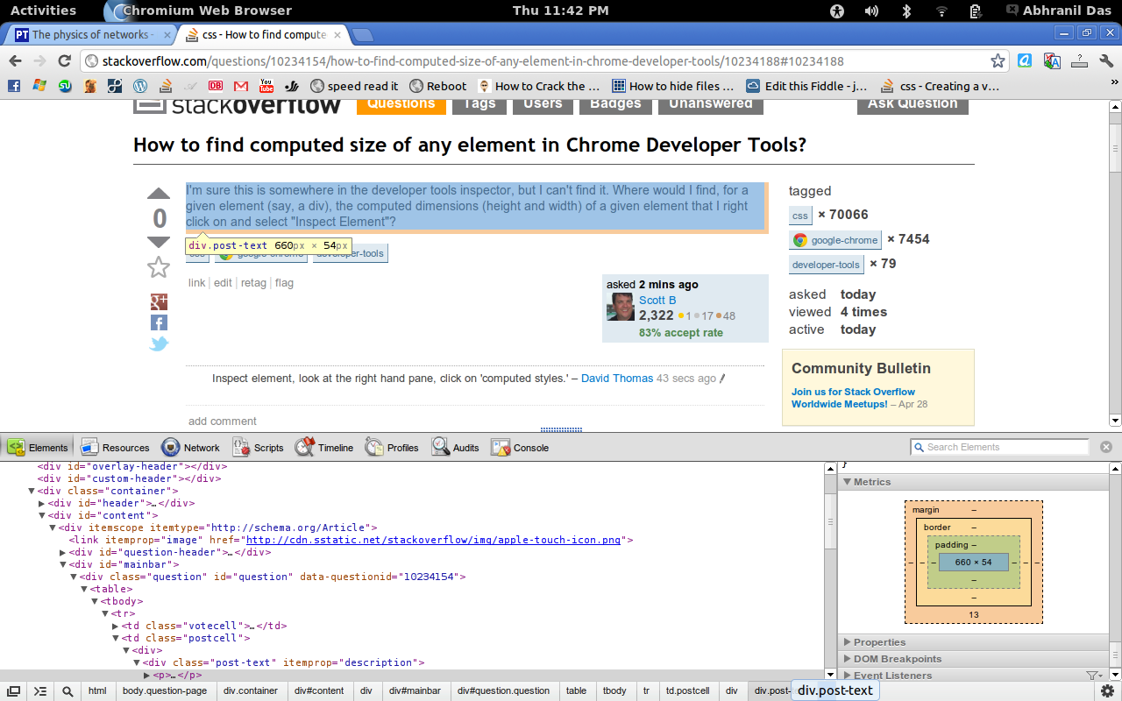This screenshot has height=701, width=1122.
Task: Click the translate extension icon
Action: pos(1053,60)
